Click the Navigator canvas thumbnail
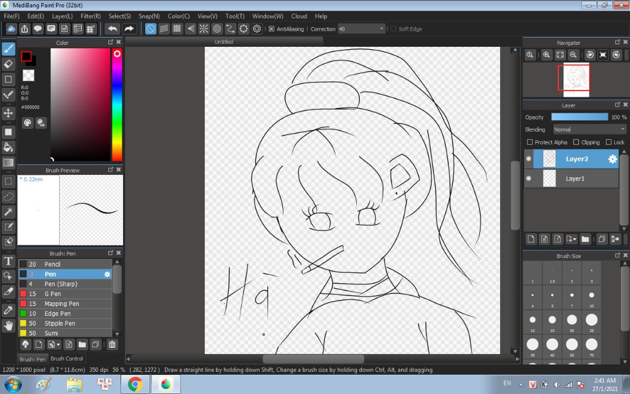This screenshot has height=394, width=630. click(576, 79)
